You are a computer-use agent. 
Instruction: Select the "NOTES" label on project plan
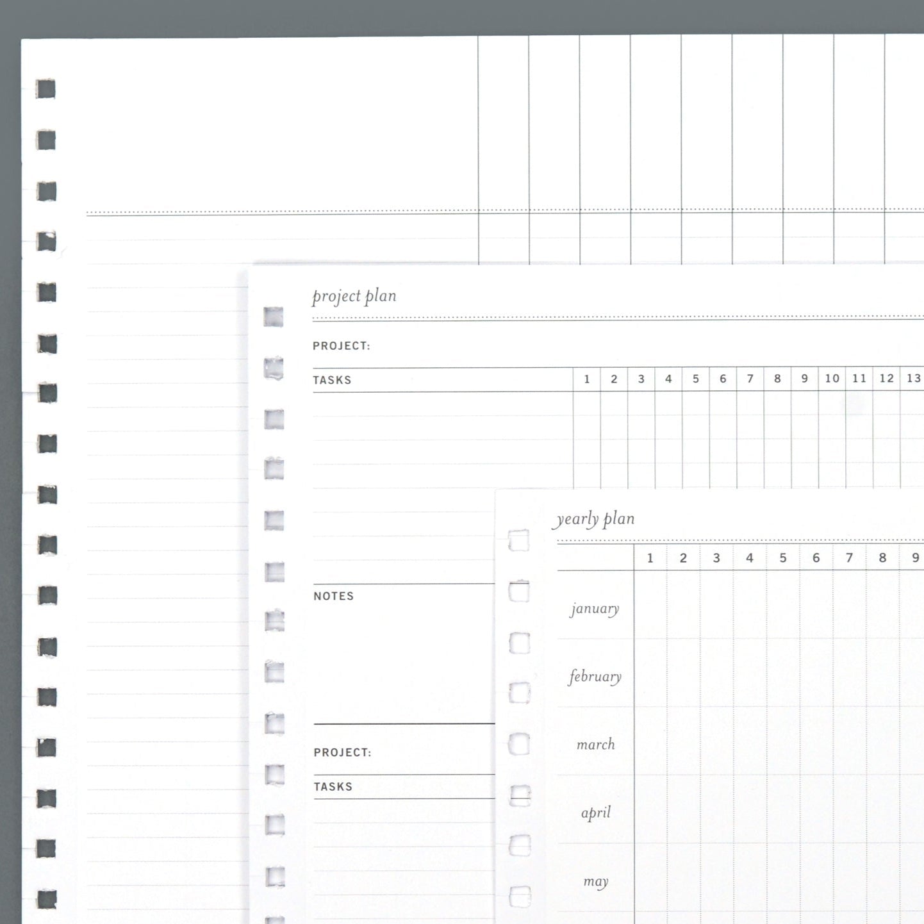click(x=334, y=596)
